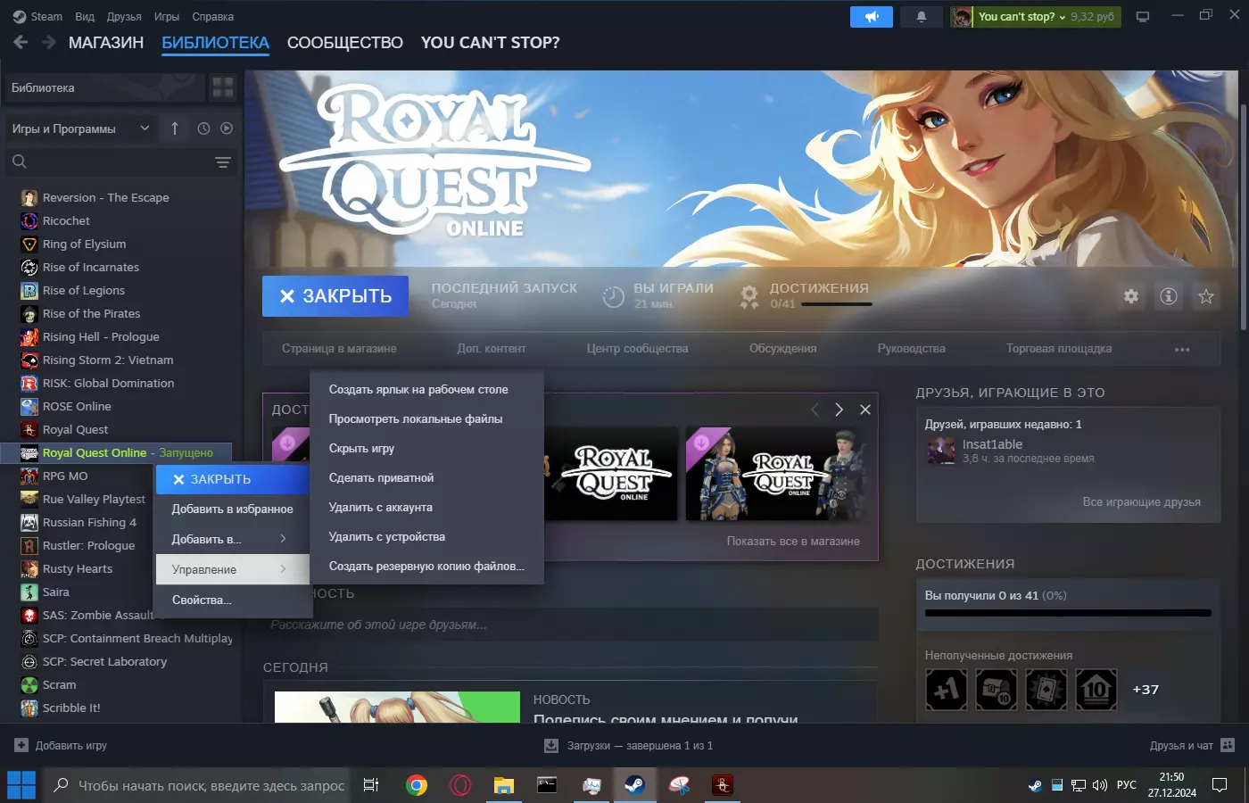Open game settings gear icon
Screen dimensions: 1249x803
1131,296
